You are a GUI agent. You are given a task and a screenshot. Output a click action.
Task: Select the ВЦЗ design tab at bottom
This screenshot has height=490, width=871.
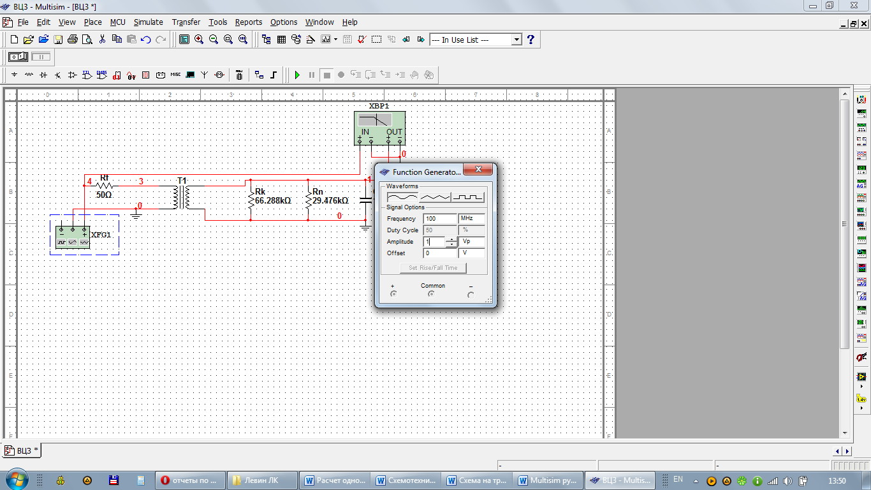[22, 450]
